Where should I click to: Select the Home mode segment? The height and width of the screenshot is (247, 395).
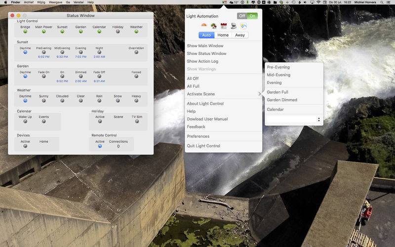click(x=223, y=35)
